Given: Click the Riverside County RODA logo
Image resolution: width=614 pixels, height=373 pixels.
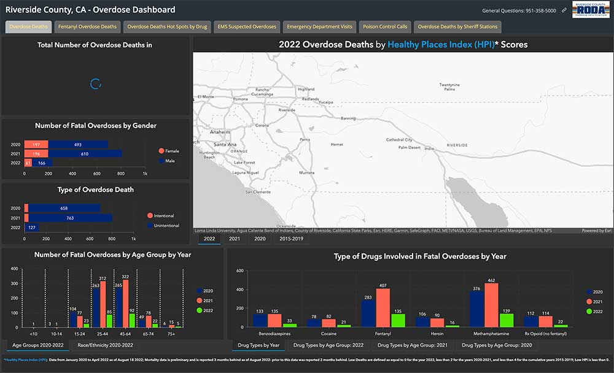Looking at the screenshot, I should (590, 10).
